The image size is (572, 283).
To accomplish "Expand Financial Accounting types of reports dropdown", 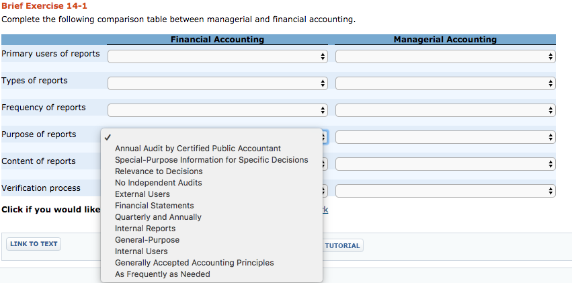I will (x=217, y=83).
